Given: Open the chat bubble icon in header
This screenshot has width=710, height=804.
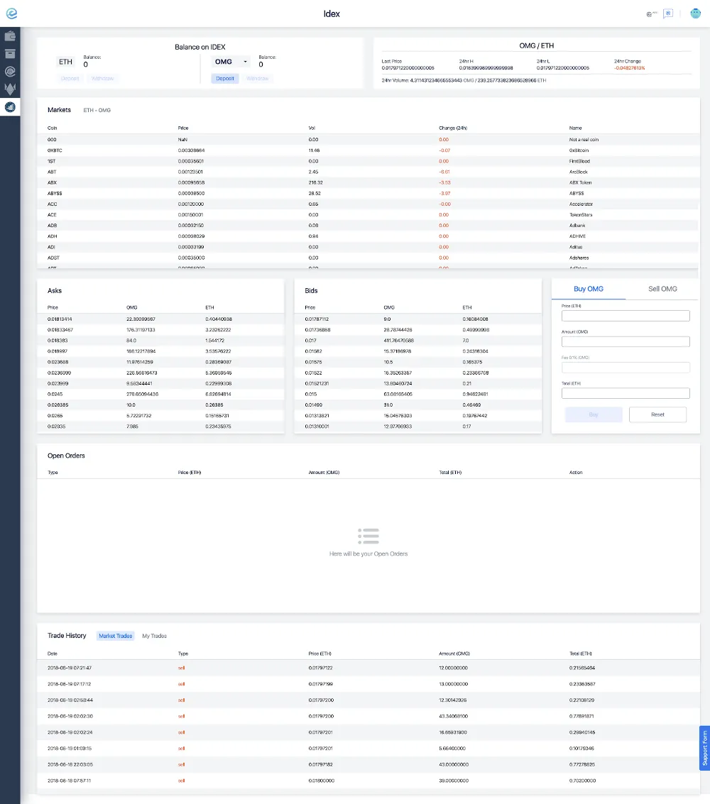Looking at the screenshot, I should (x=668, y=14).
